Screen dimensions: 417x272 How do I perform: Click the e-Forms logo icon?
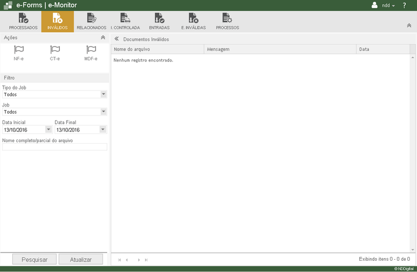[8, 5]
